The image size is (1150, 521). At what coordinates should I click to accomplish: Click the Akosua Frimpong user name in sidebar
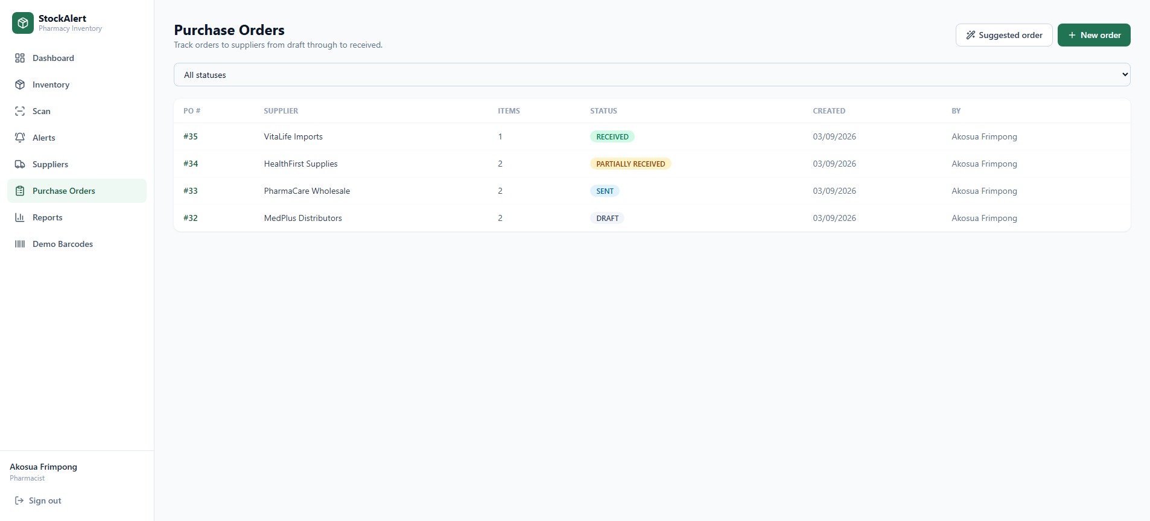[43, 467]
